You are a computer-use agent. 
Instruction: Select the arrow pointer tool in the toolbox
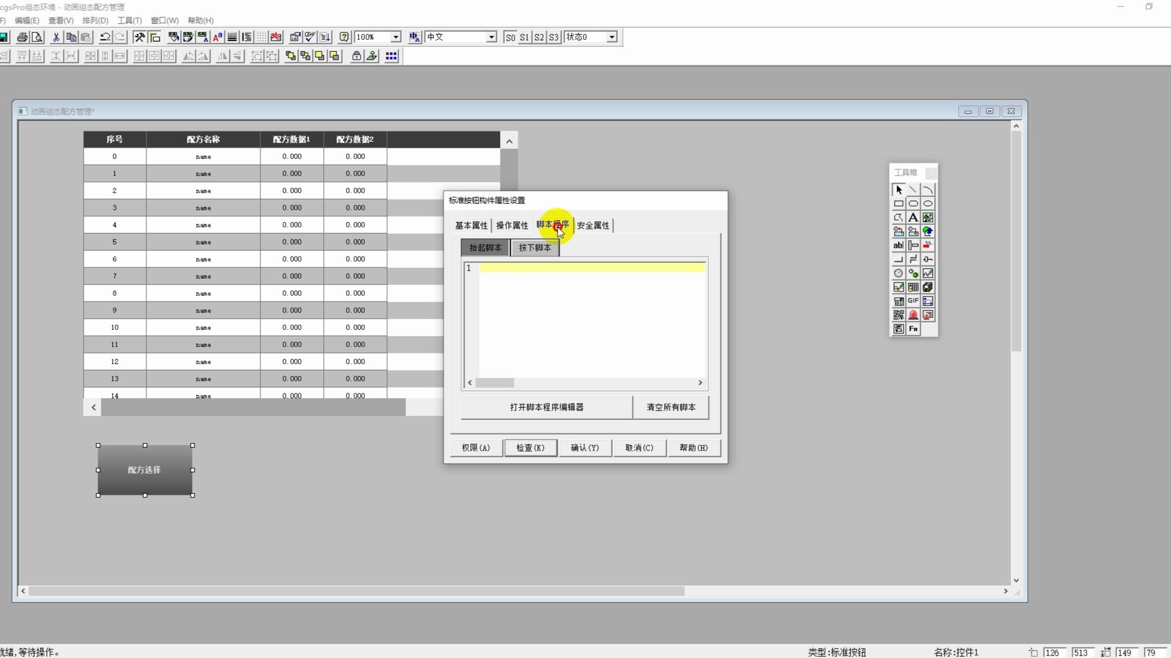tap(899, 190)
